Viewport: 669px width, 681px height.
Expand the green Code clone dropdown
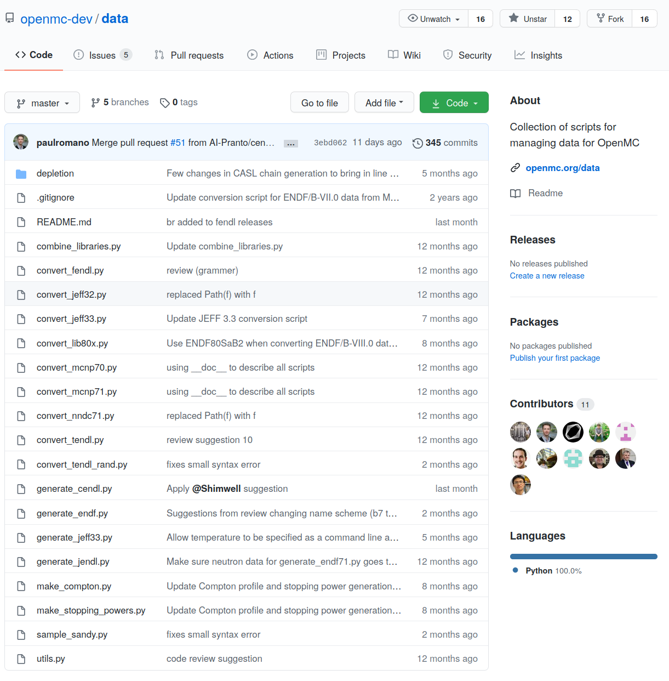point(454,103)
